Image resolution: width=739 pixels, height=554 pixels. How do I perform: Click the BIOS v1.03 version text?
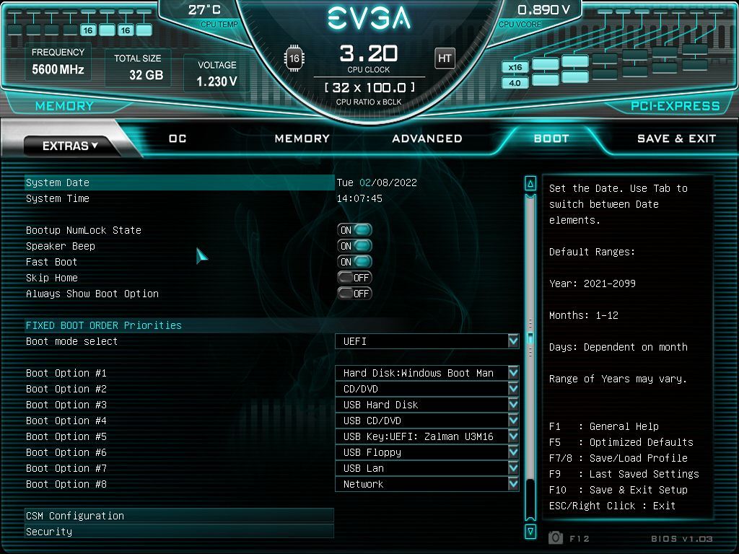pyautogui.click(x=681, y=538)
